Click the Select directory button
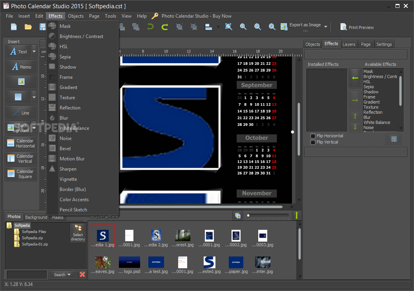 78,233
